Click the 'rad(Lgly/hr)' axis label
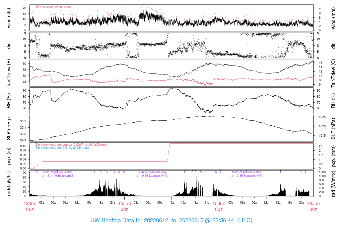 pos(9,184)
